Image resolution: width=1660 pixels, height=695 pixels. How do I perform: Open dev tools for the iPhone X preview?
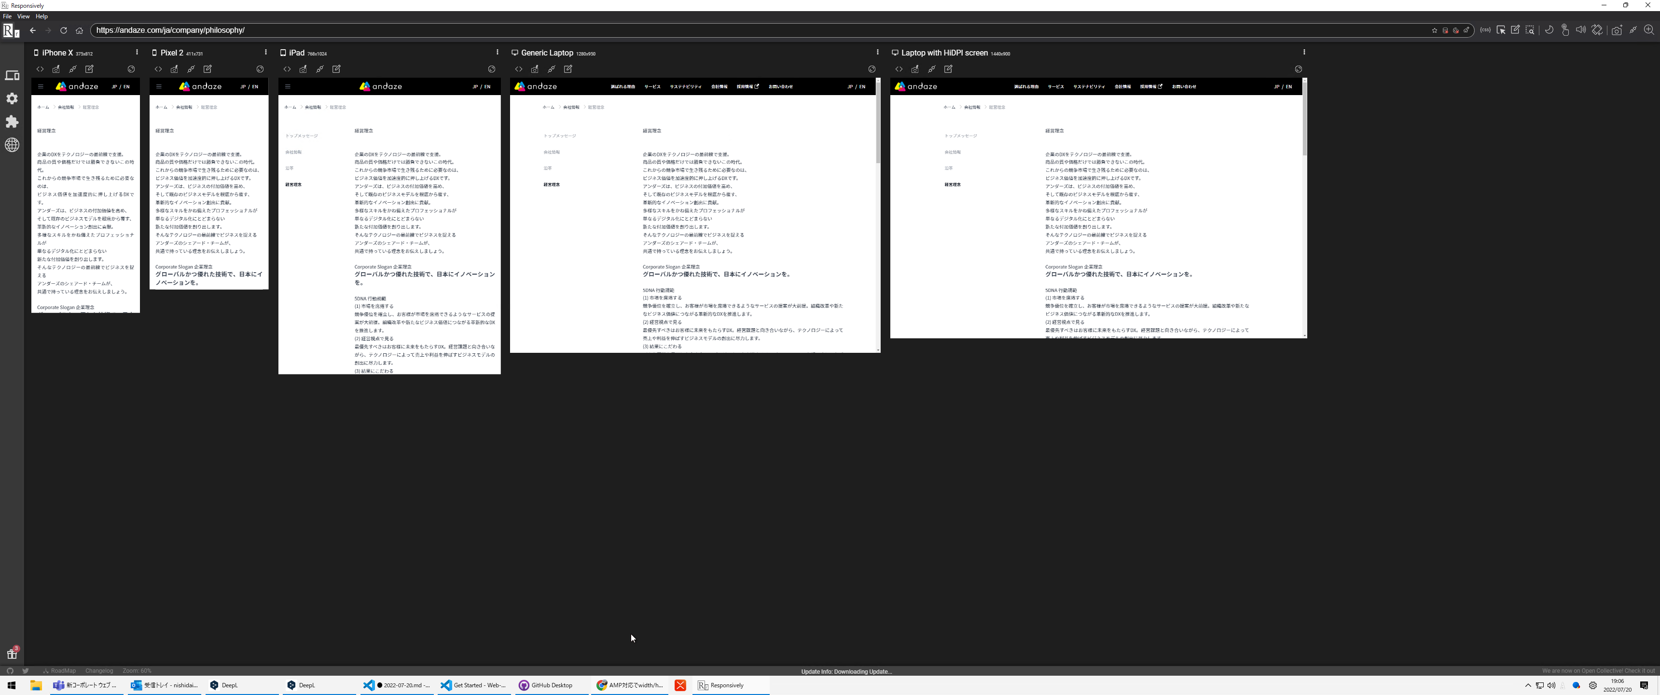(40, 69)
